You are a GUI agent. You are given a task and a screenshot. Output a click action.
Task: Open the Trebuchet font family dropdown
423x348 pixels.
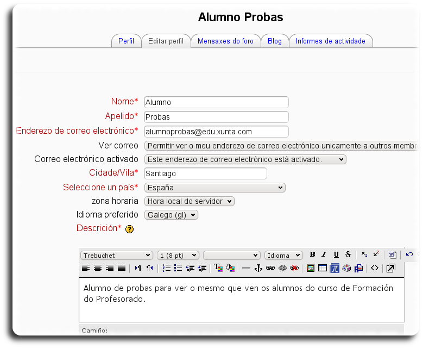pyautogui.click(x=117, y=255)
